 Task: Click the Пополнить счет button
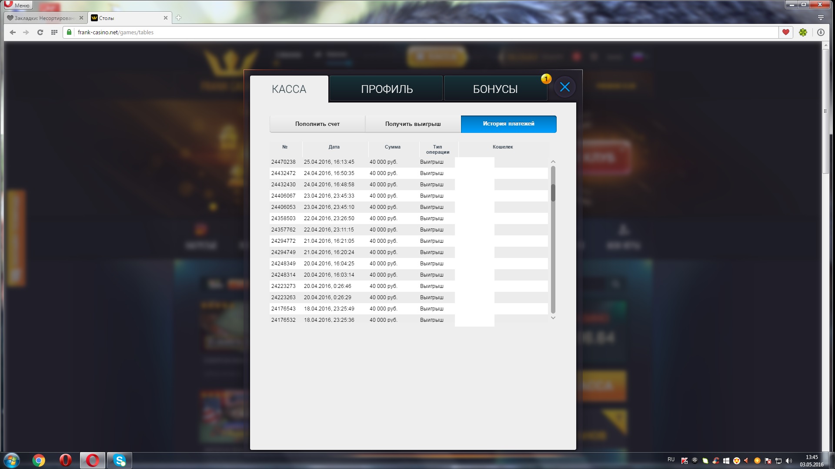pyautogui.click(x=317, y=124)
